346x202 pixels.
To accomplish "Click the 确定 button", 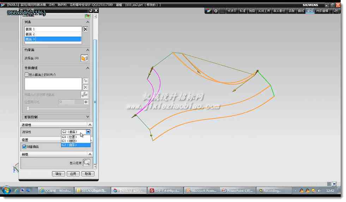I will click(59, 174).
